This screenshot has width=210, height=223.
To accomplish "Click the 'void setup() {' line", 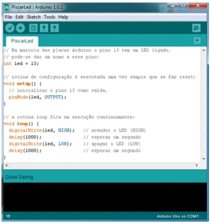I will click(23, 84).
